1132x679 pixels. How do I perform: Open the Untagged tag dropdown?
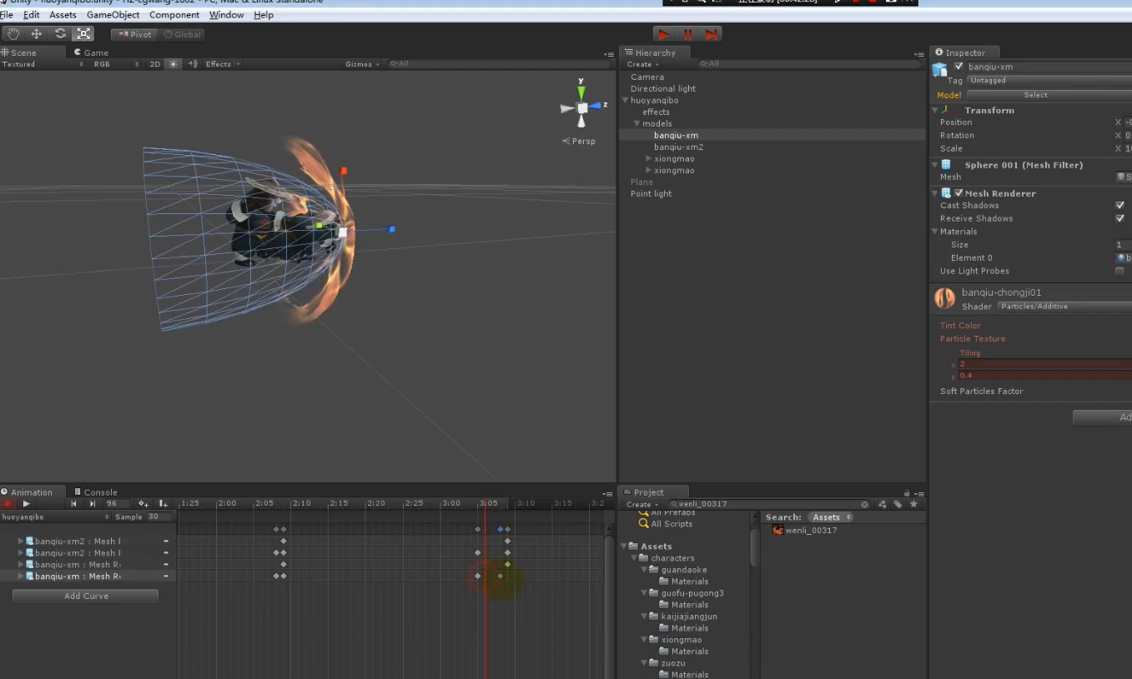[x=1049, y=80]
